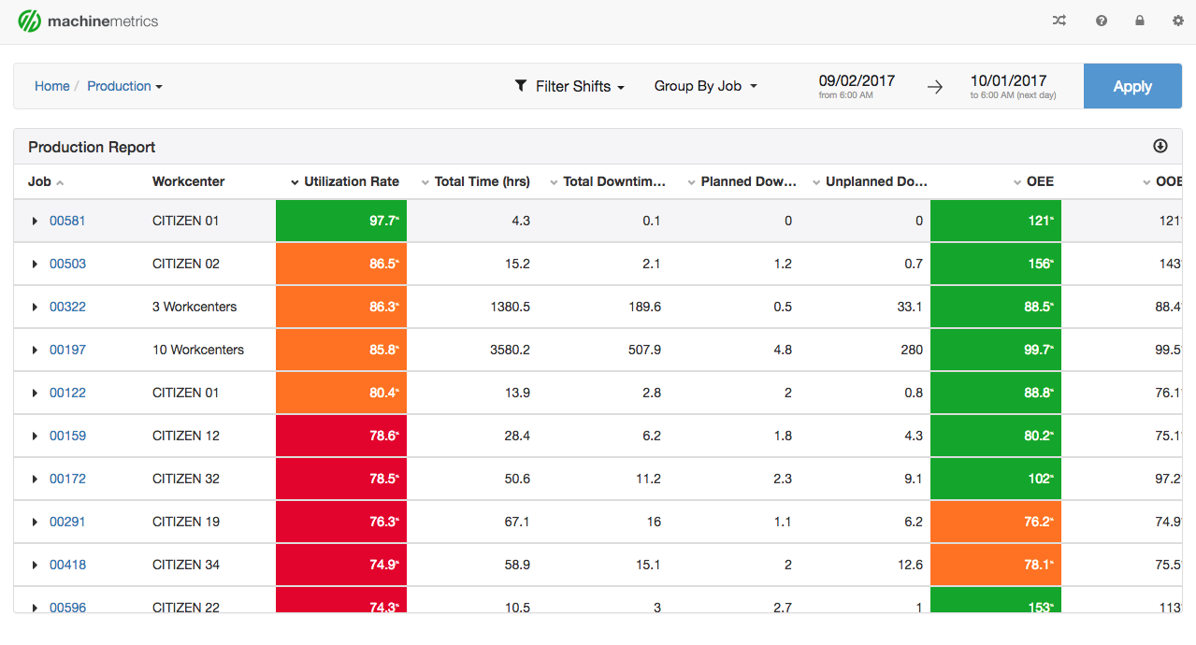Expand the 00197 row with 10 Workcenters

point(35,350)
